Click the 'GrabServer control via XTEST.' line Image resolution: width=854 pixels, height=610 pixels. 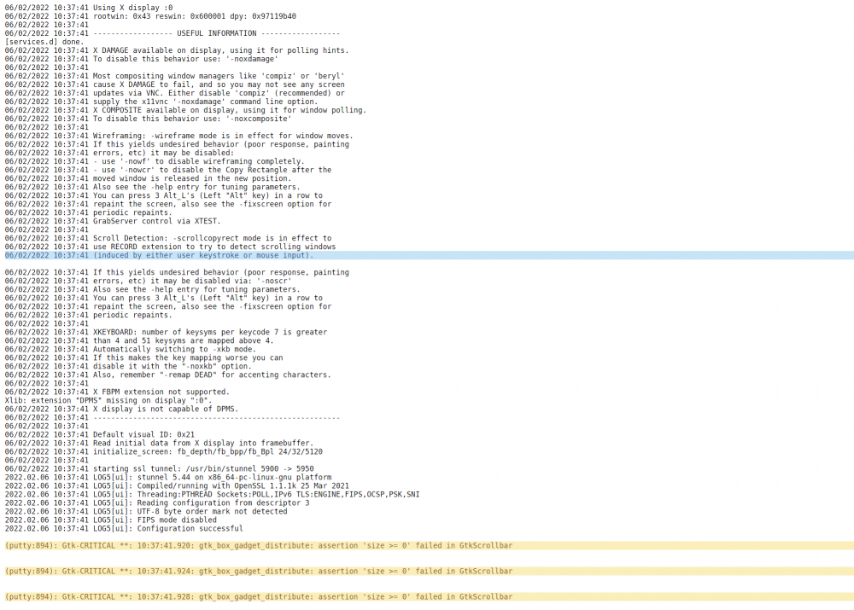pyautogui.click(x=113, y=221)
